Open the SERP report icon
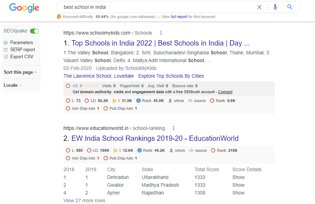This screenshot has width=315, height=204. [6, 50]
